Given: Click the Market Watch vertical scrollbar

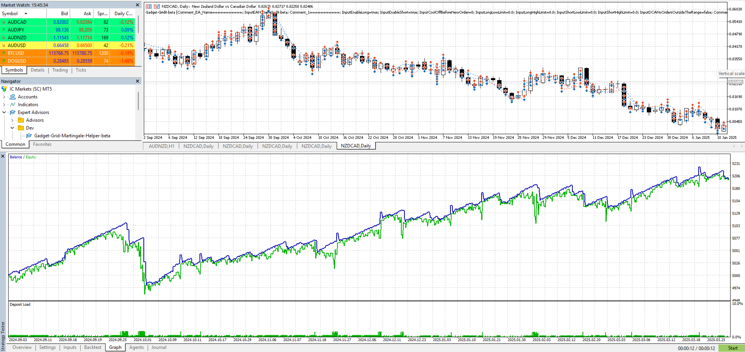Looking at the screenshot, I should 138,24.
